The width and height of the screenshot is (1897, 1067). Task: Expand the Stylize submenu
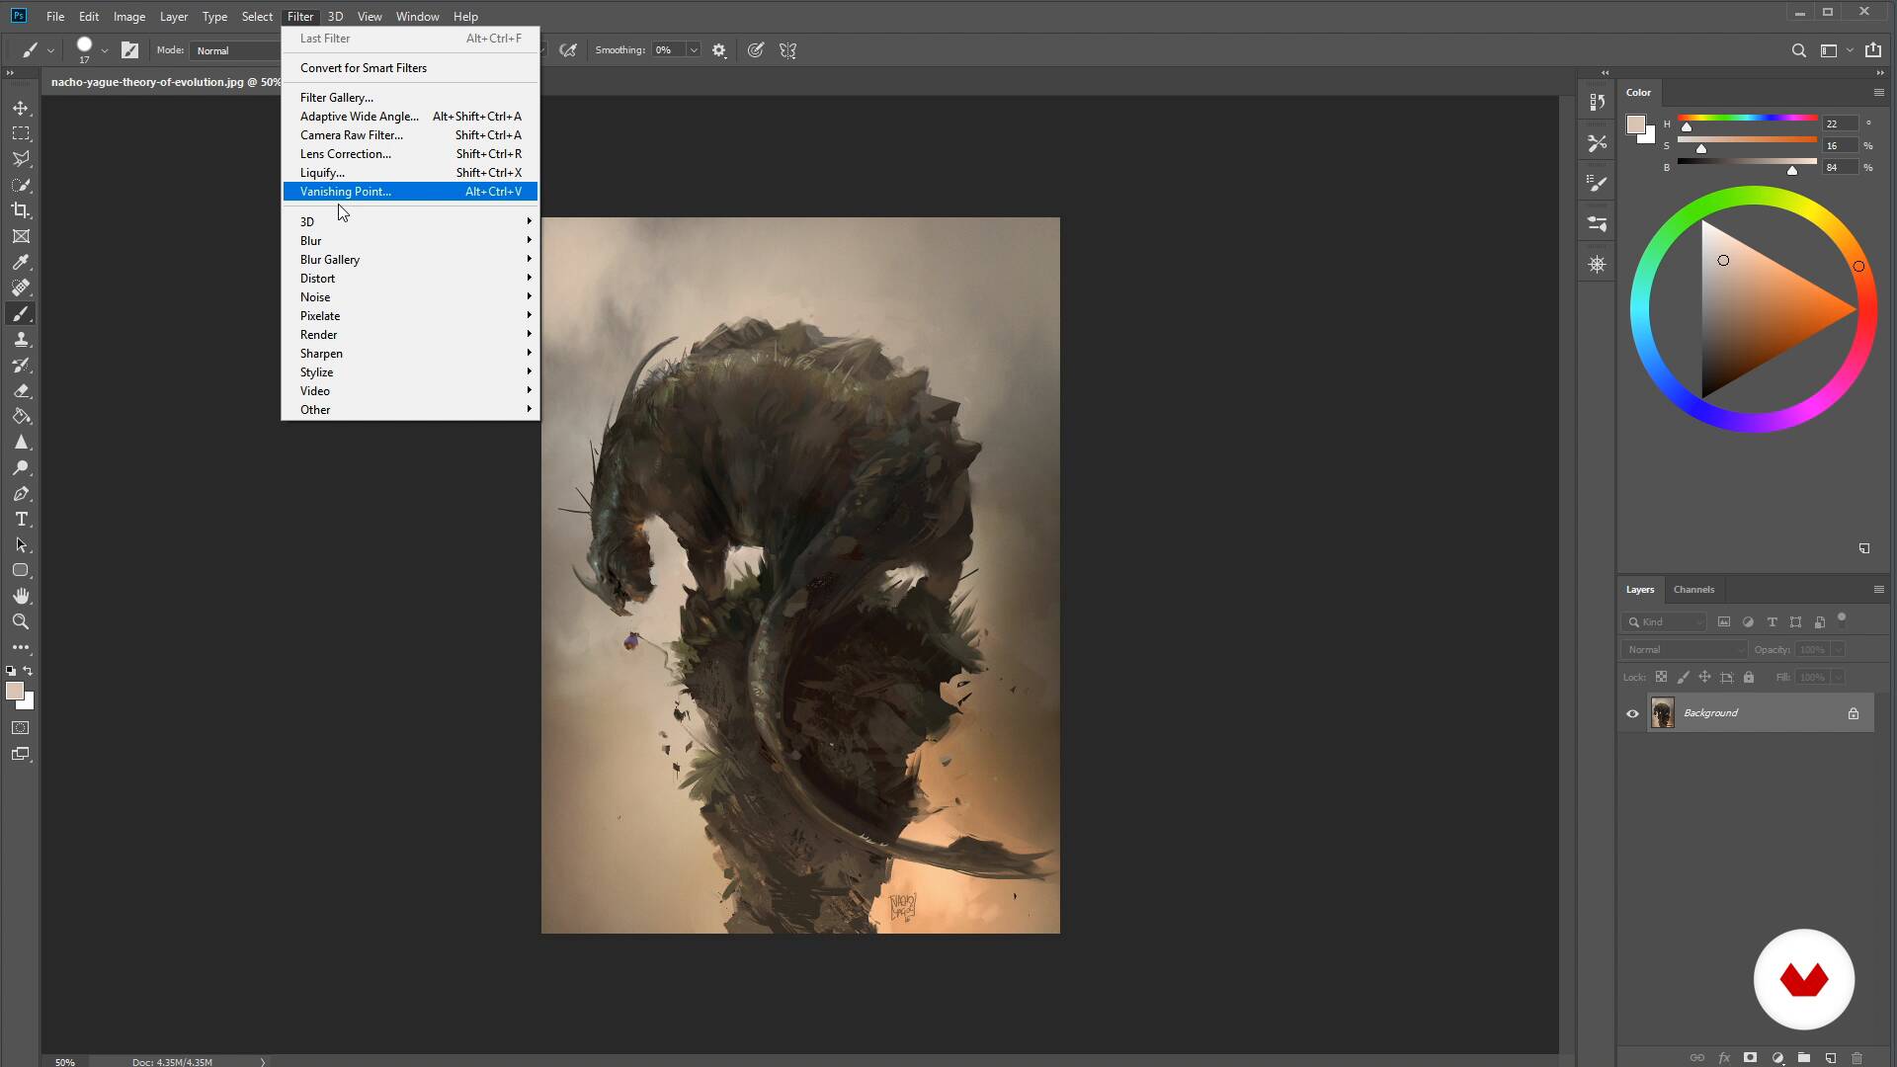[410, 371]
